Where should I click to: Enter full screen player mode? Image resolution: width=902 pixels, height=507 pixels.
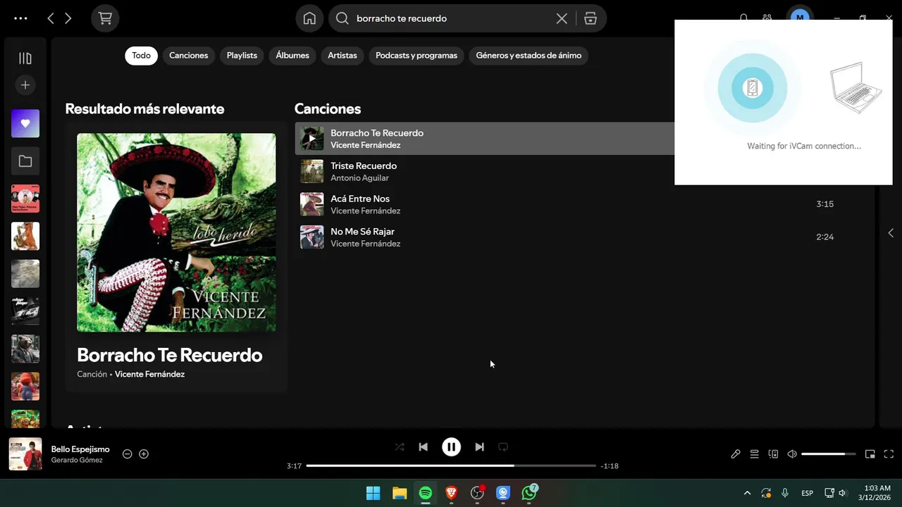pyautogui.click(x=889, y=454)
